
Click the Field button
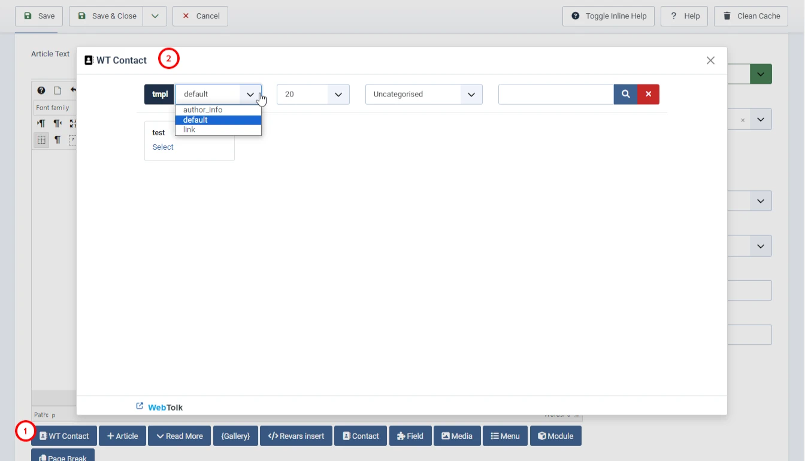(410, 436)
